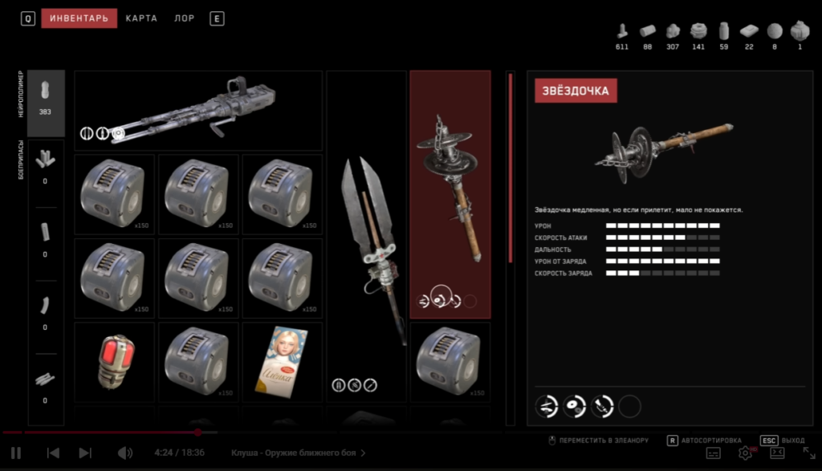
Task: Switch to the ЛОР tab
Action: point(185,18)
